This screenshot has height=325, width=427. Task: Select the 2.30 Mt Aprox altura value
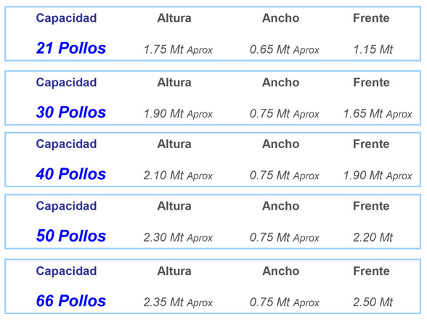click(178, 237)
